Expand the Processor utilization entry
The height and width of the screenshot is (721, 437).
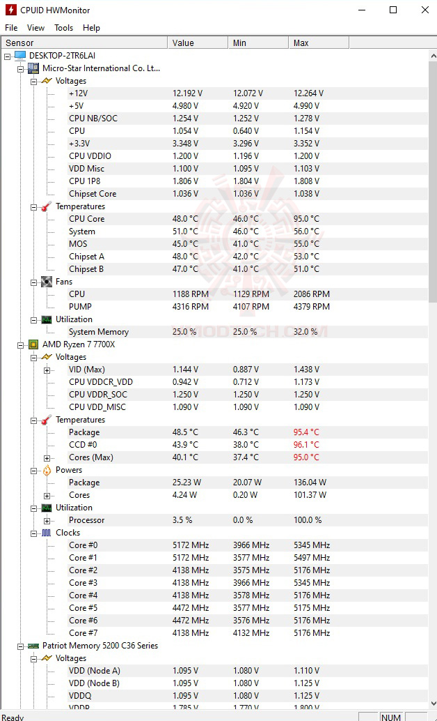coord(47,520)
